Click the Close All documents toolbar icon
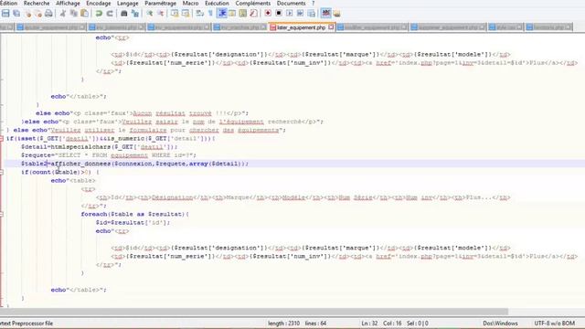Screen dimensions: 585x329 [38, 14]
